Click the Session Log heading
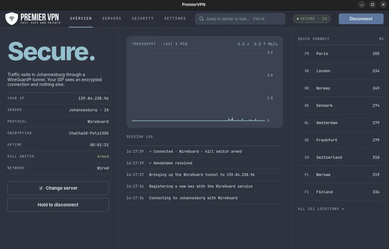 (x=140, y=137)
